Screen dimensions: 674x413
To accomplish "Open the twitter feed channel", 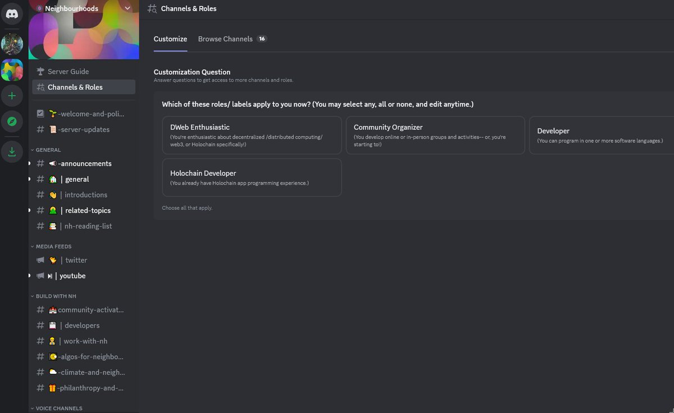I will [x=84, y=260].
